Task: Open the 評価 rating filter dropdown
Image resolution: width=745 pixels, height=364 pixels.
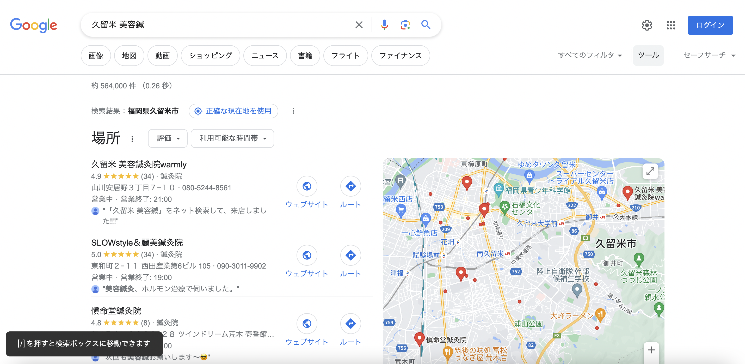Action: click(x=168, y=138)
